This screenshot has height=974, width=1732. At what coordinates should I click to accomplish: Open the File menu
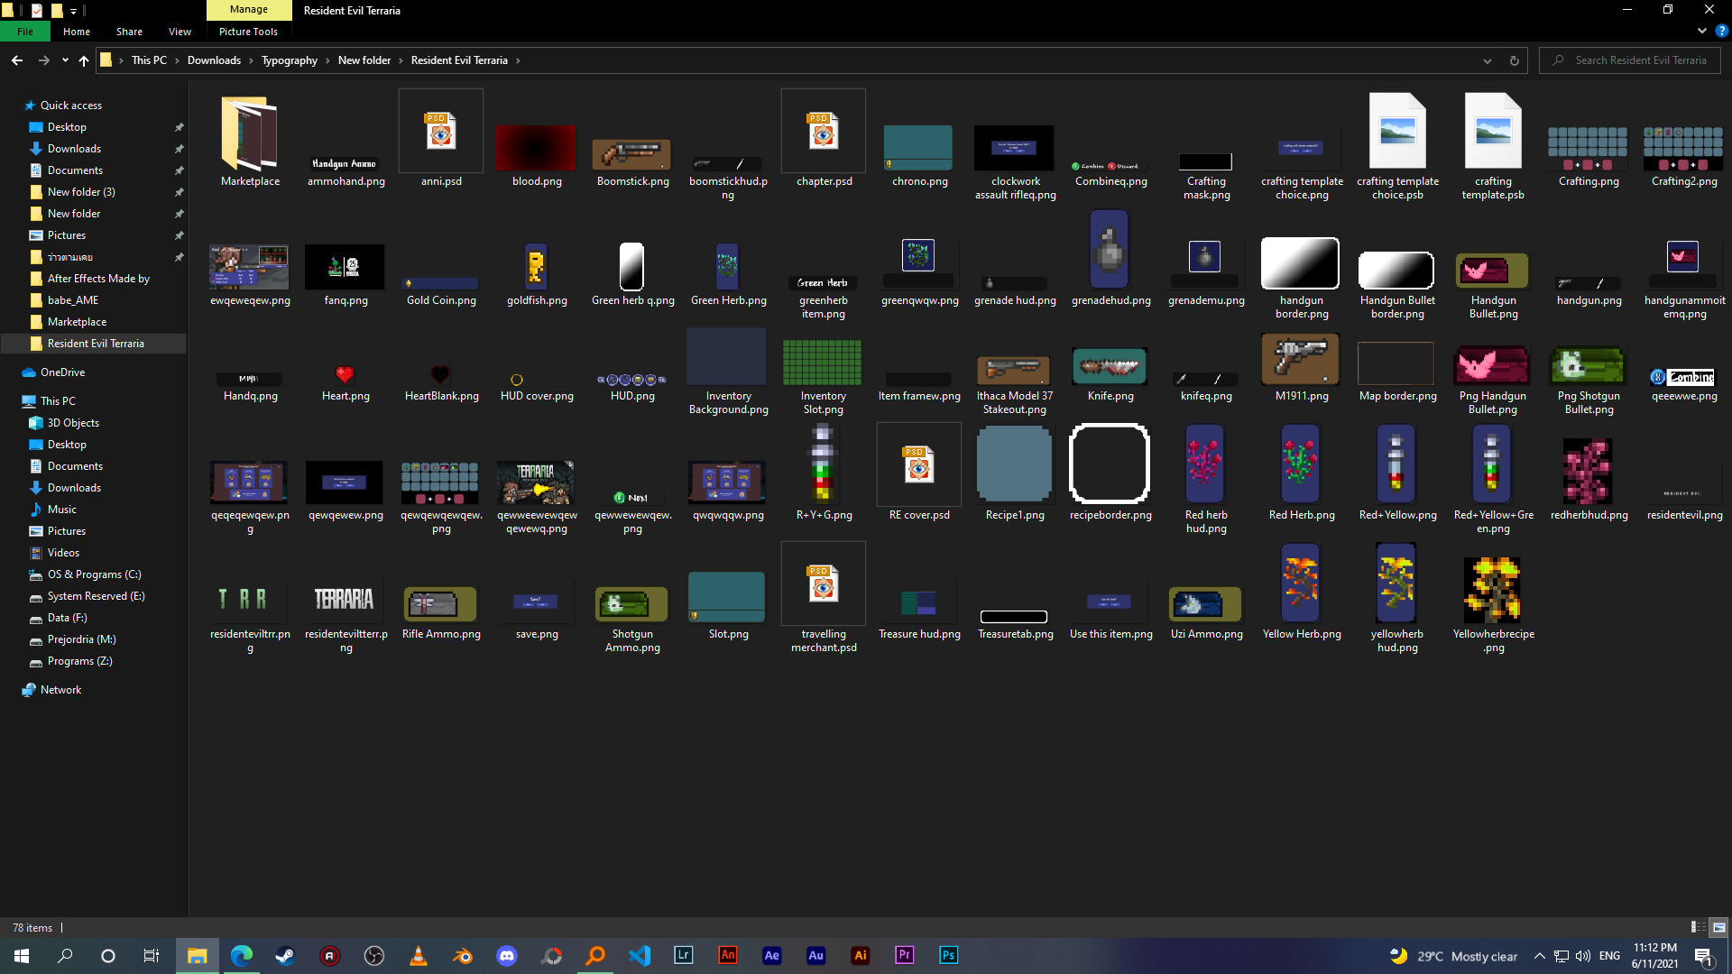(25, 32)
